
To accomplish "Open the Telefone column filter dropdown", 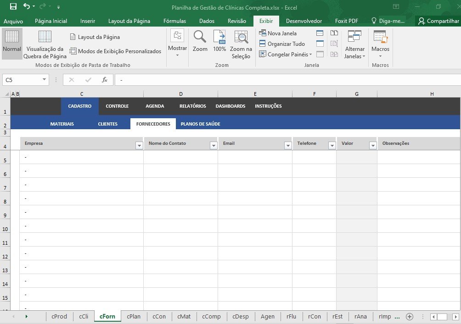I will 332,145.
